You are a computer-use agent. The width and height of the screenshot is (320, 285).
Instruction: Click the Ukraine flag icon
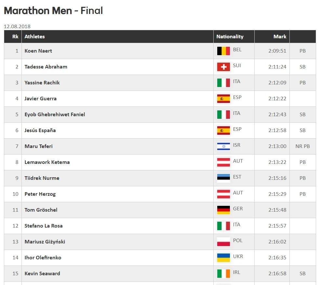tap(223, 258)
